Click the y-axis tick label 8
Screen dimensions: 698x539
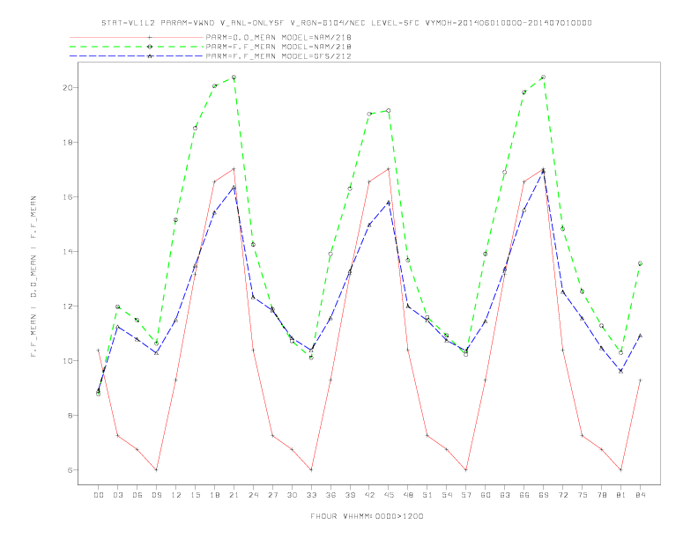click(71, 416)
